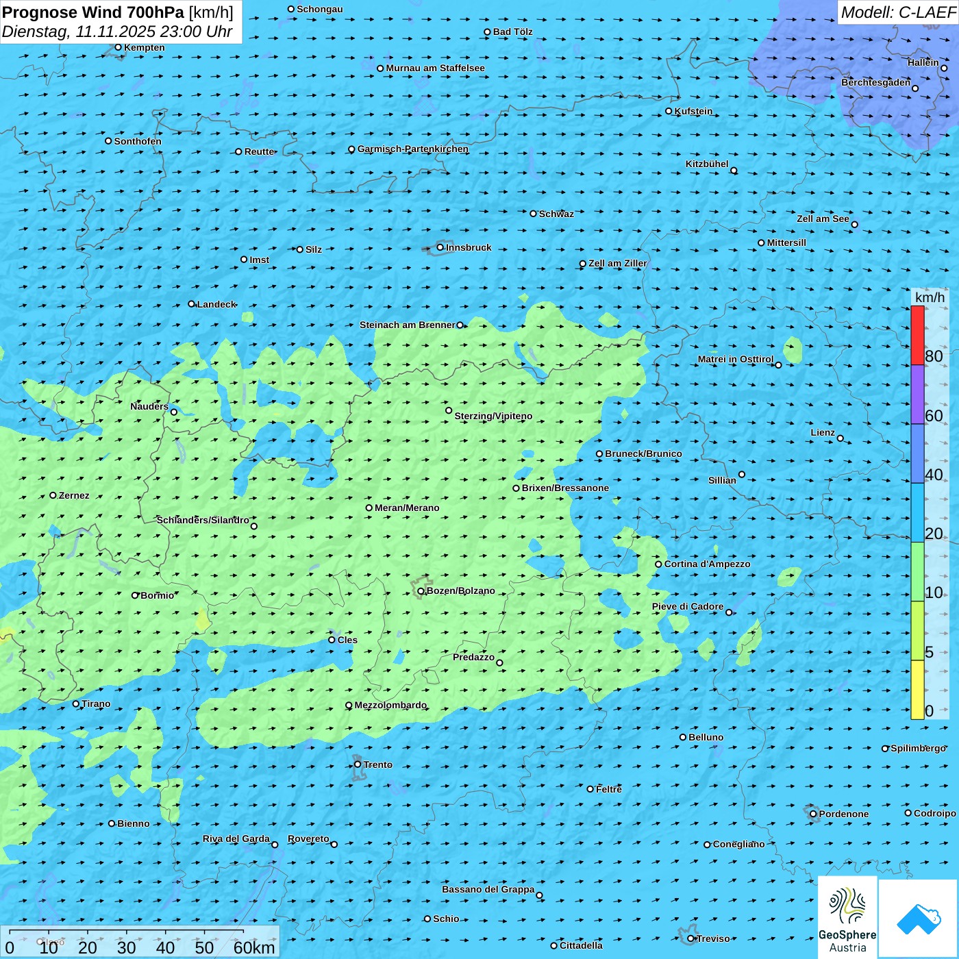Select the Kufstein city marker
This screenshot has height=959, width=959.
click(669, 111)
